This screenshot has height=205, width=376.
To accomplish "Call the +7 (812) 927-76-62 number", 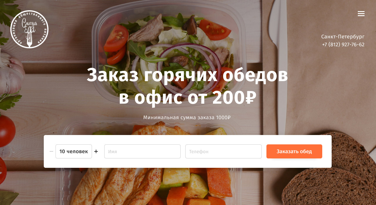I will pos(343,45).
